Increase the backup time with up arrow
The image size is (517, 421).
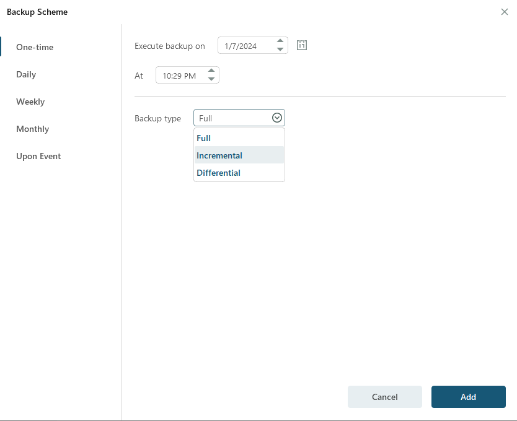pos(211,71)
